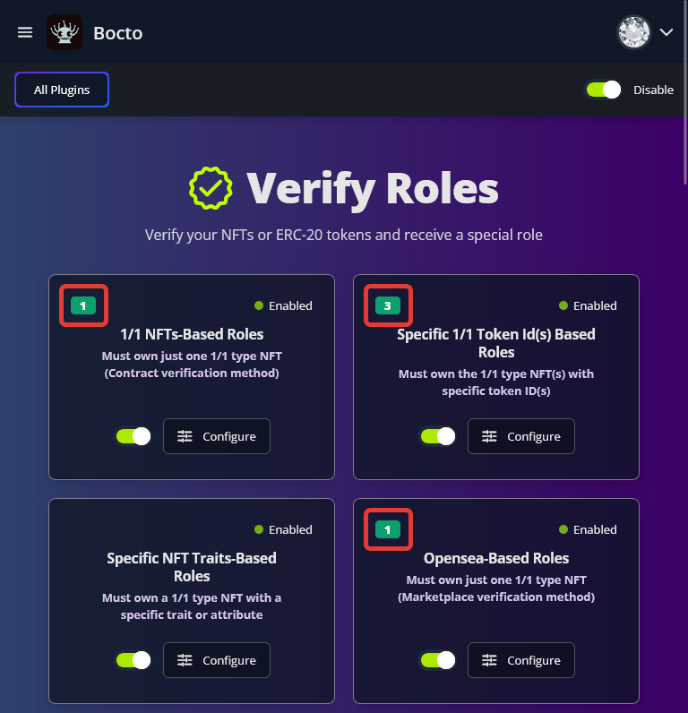Toggle Specific 1/1 Token Id(s) Based Roles switch

[x=438, y=436]
